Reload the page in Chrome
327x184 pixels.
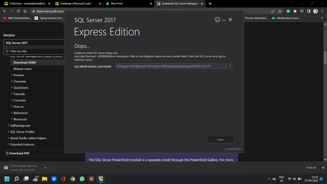(18, 11)
